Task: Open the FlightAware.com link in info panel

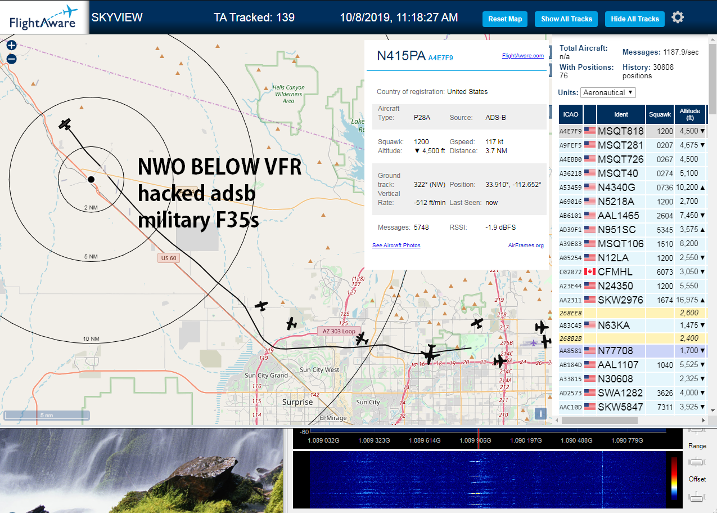Action: point(523,55)
